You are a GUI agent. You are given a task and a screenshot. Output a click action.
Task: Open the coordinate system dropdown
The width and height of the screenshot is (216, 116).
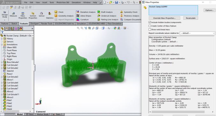point(197,33)
